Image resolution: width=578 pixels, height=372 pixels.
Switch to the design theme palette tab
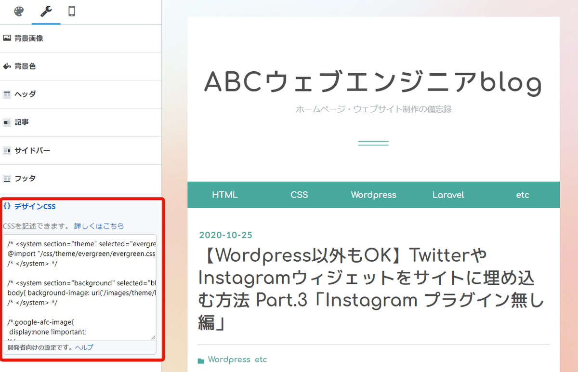coord(18,12)
